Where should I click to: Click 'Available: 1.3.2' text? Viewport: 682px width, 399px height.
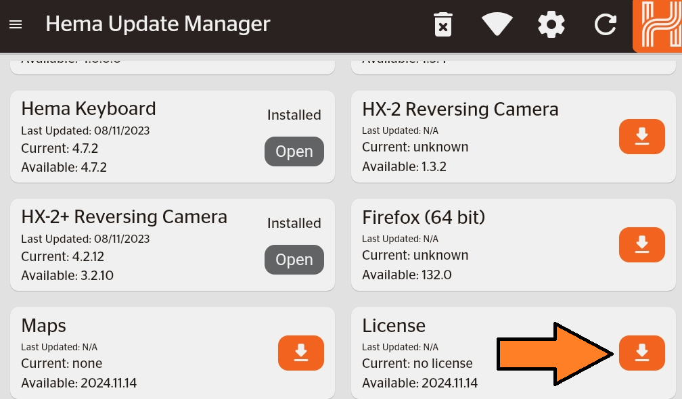pos(405,166)
